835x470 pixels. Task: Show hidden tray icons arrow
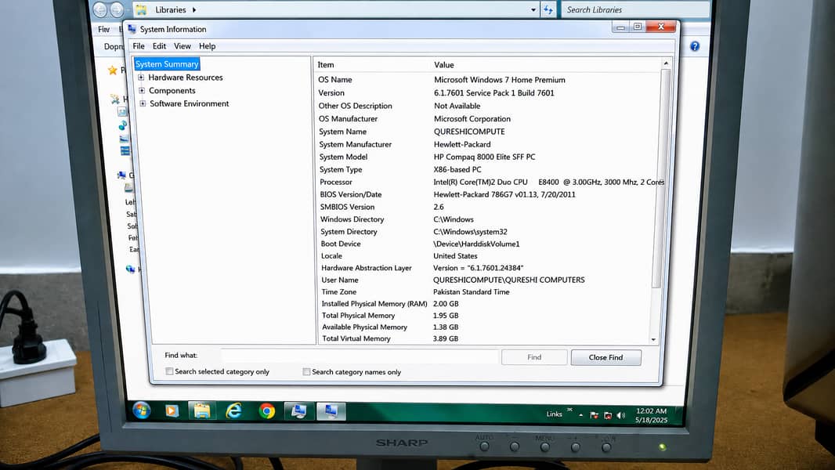[x=581, y=415]
